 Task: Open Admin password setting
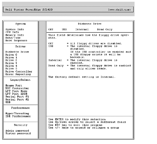pos(17,131)
